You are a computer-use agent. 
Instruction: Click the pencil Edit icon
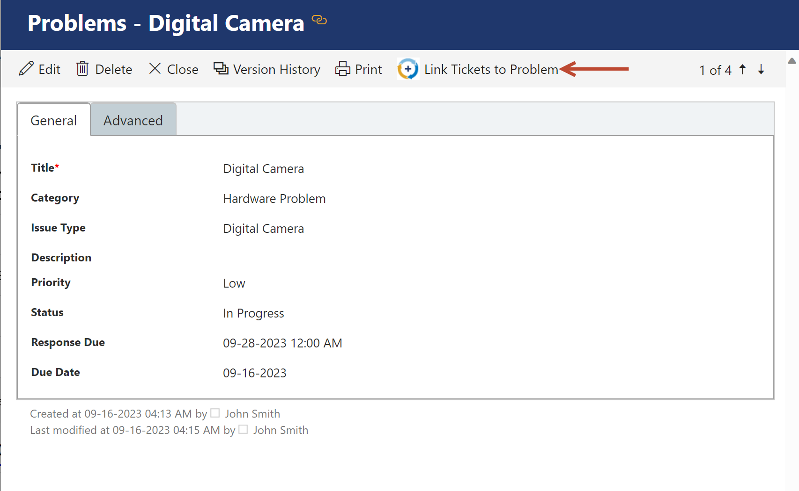[26, 69]
